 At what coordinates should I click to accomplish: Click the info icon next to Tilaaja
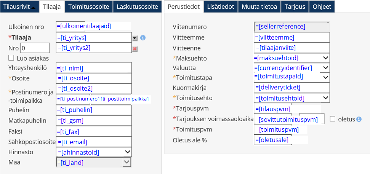click(143, 38)
